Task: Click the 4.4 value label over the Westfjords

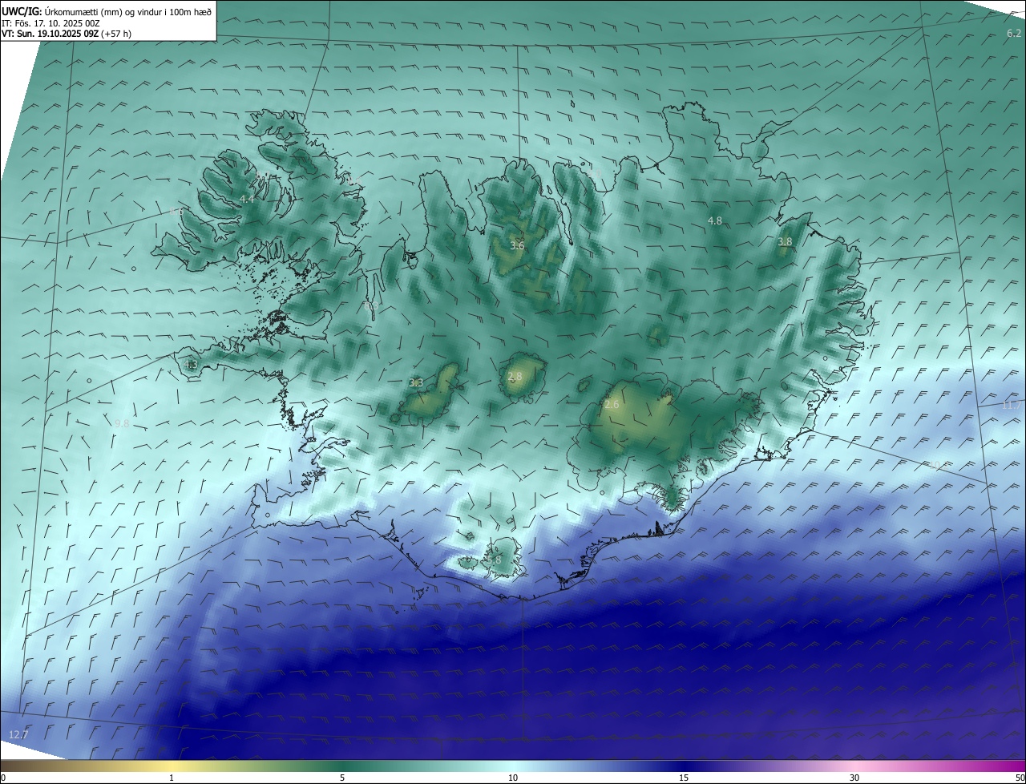Action: [x=247, y=198]
